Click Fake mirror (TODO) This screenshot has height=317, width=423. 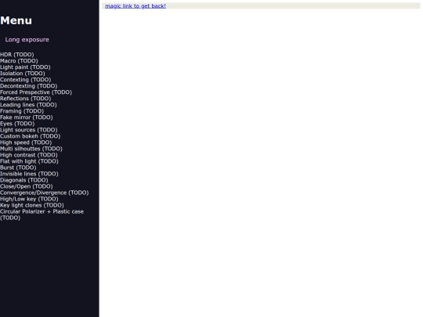tap(27, 117)
